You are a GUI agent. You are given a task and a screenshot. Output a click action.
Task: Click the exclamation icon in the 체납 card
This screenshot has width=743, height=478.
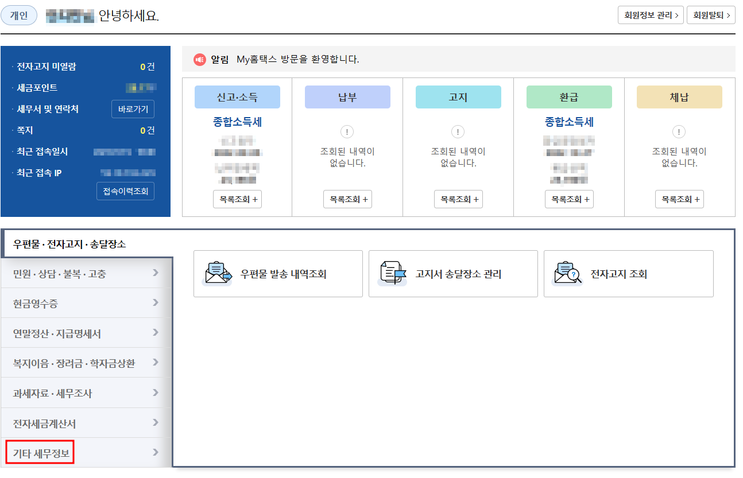679,131
